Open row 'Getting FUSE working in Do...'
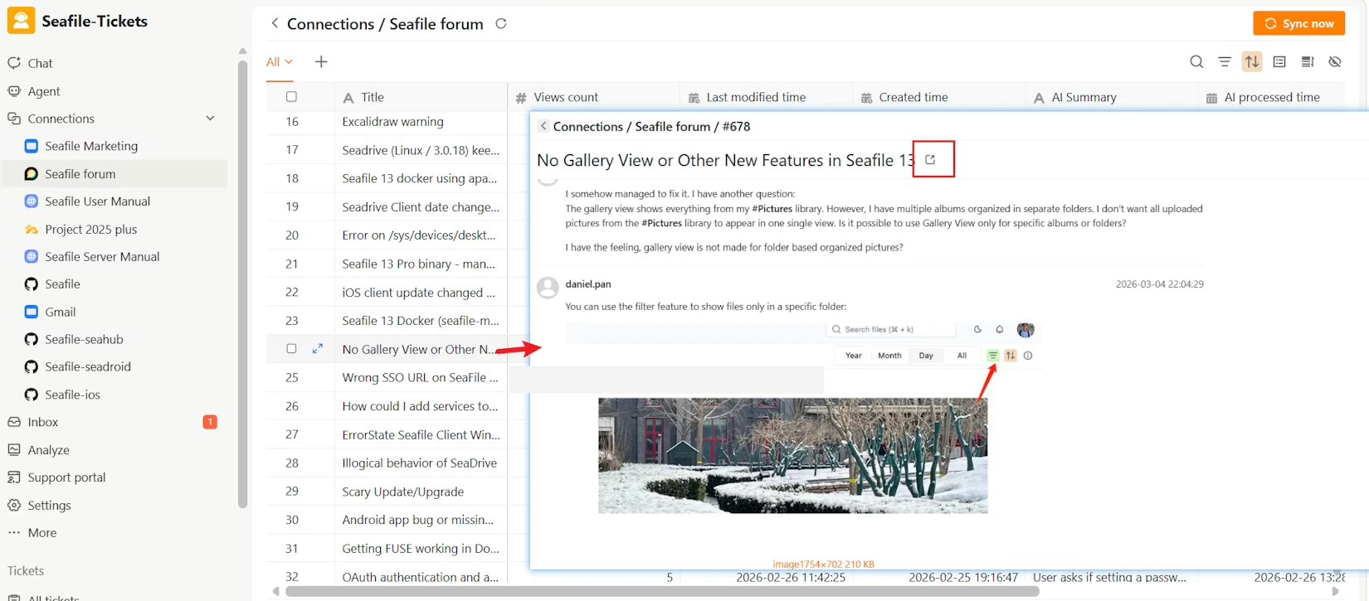Viewport: 1369px width, 601px height. [421, 548]
